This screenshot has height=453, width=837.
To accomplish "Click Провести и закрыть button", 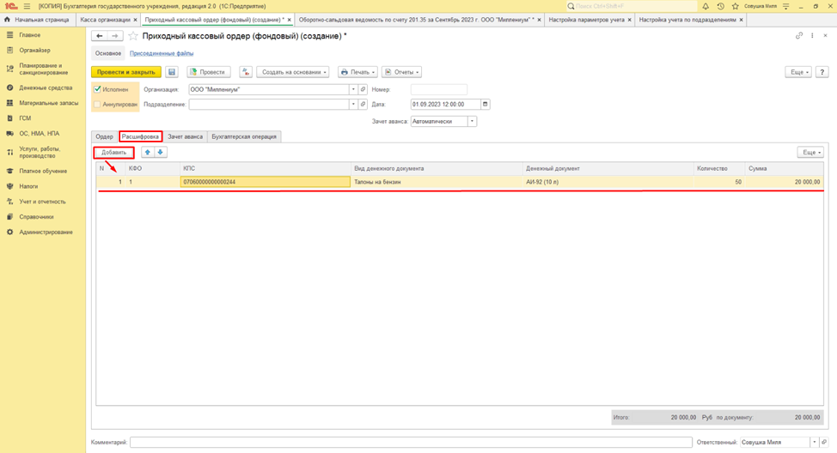I will [126, 72].
